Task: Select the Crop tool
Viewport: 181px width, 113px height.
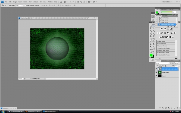Action: (151, 31)
